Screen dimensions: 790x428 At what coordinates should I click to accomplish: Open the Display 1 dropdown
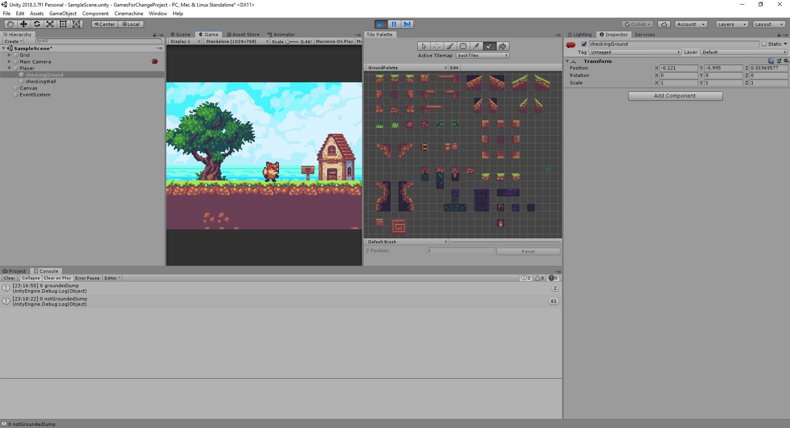(185, 42)
